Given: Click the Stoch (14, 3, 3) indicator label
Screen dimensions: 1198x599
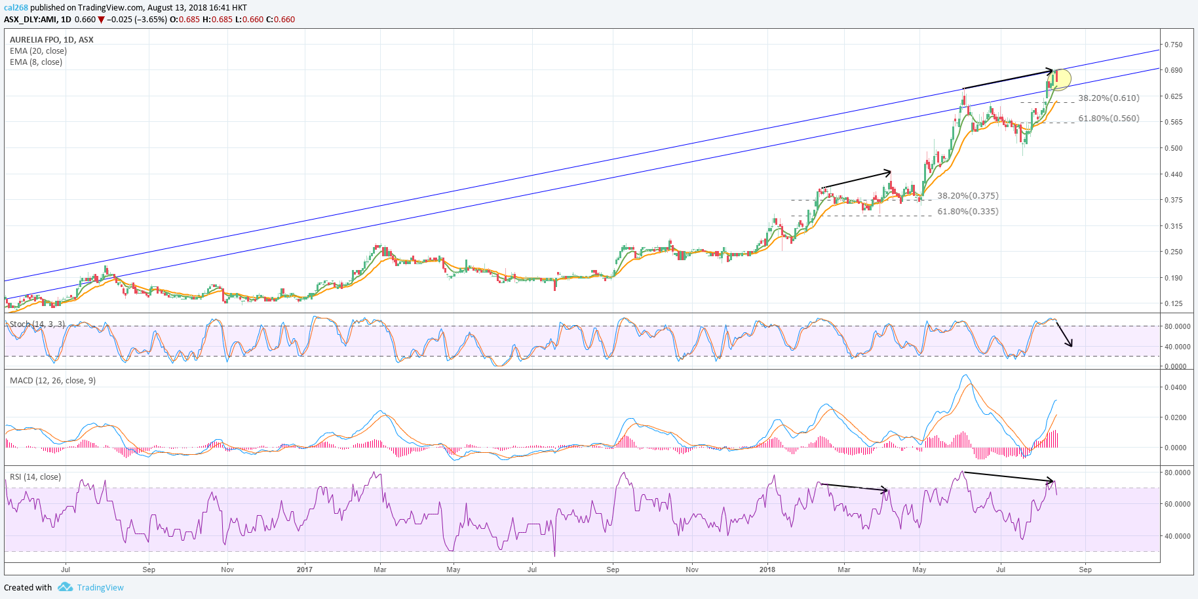Looking at the screenshot, I should [x=37, y=324].
